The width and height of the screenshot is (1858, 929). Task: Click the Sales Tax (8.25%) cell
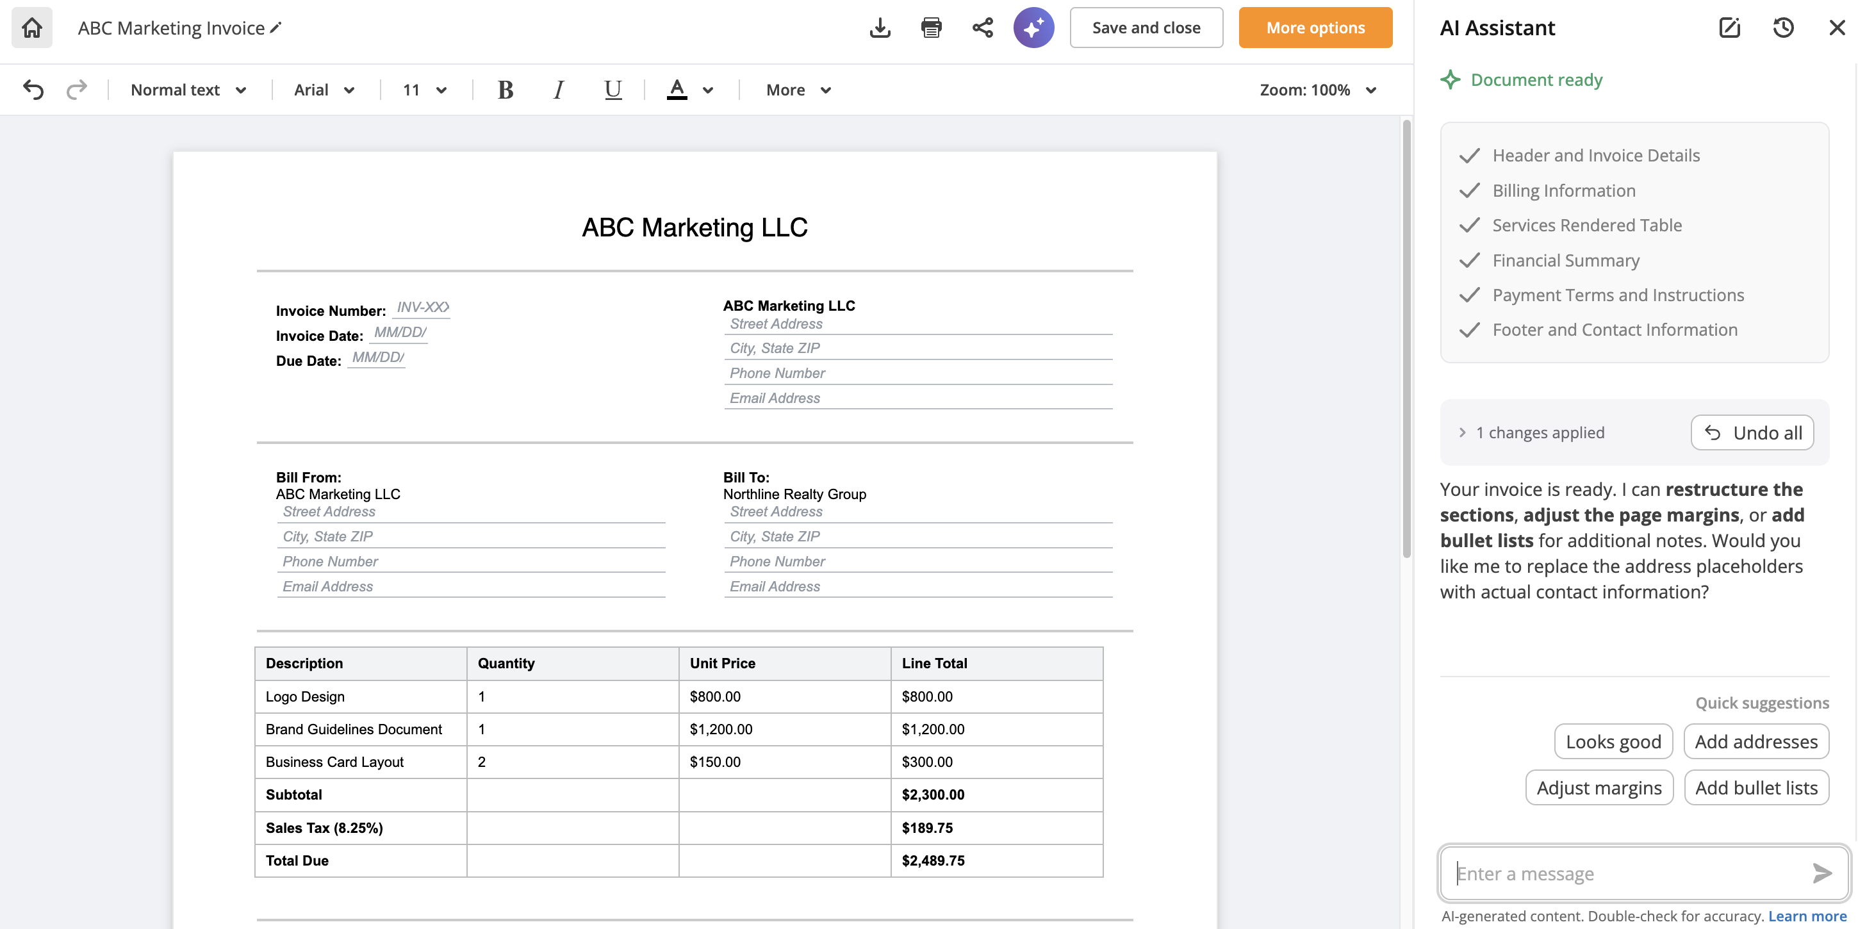pyautogui.click(x=361, y=827)
